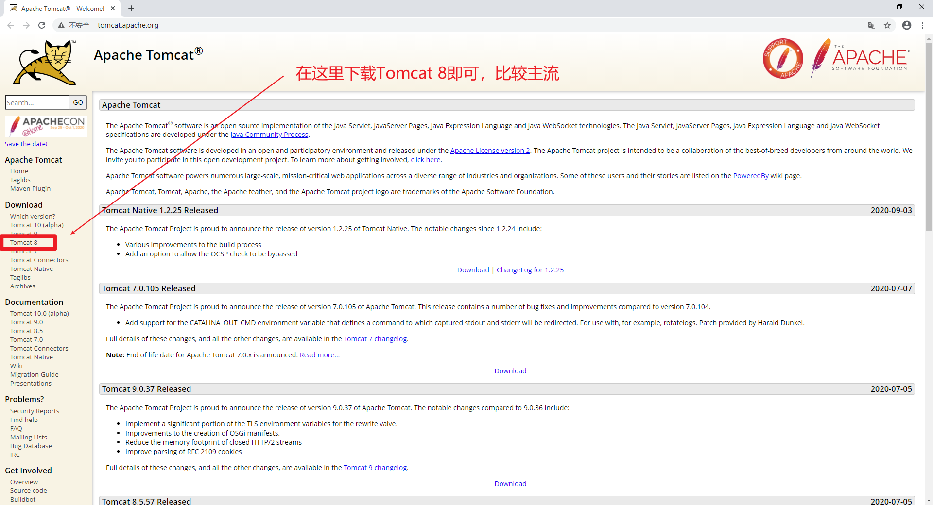The height and width of the screenshot is (505, 933).
Task: Follow the Java Community Process link
Action: coord(269,135)
